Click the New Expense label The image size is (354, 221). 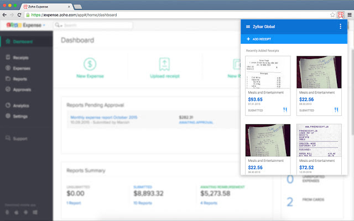click(90, 76)
